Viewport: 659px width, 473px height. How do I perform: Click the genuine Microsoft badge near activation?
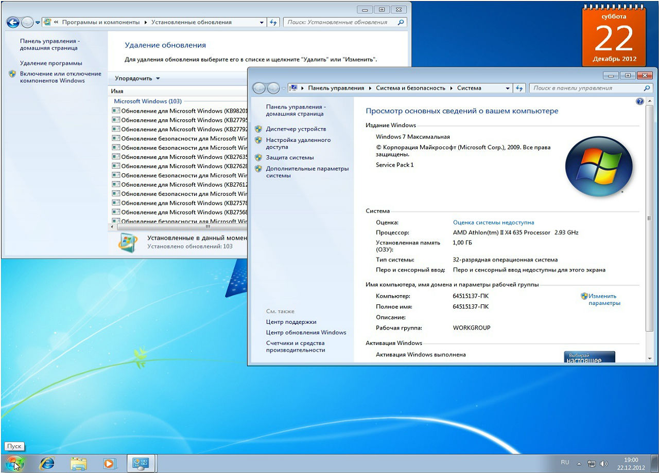click(x=589, y=357)
